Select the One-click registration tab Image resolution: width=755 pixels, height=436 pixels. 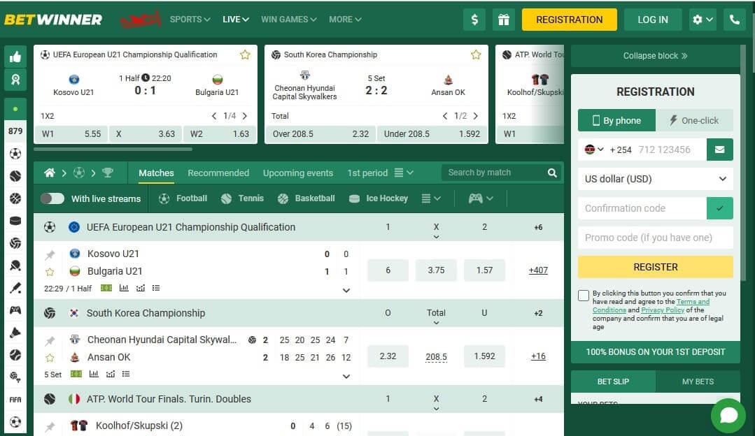coord(694,120)
